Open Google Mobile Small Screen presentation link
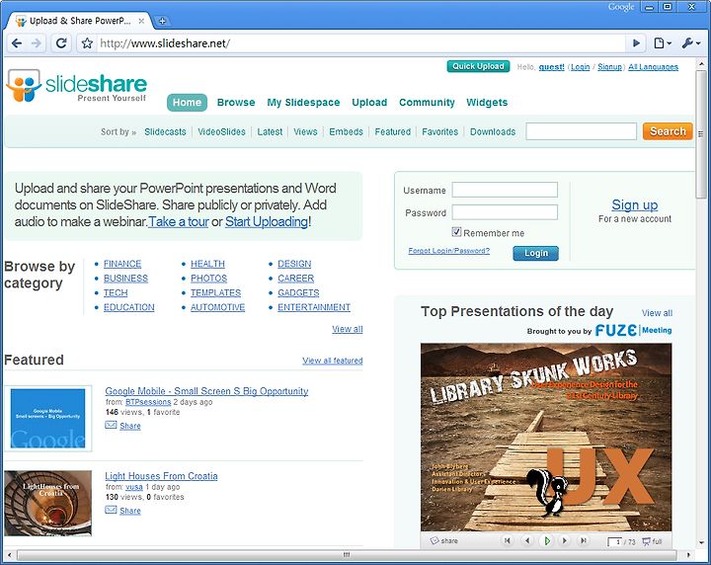Viewport: 711px width, 565px height. pyautogui.click(x=206, y=391)
